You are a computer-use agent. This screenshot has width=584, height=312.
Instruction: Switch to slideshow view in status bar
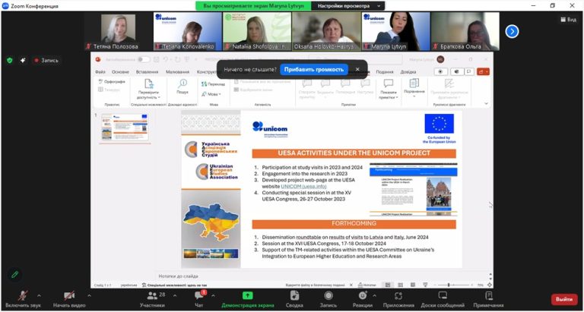click(425, 285)
